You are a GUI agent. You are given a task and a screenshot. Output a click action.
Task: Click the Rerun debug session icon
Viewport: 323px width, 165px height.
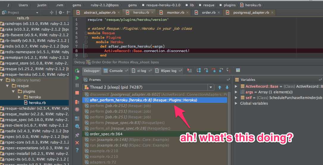coord(77,71)
